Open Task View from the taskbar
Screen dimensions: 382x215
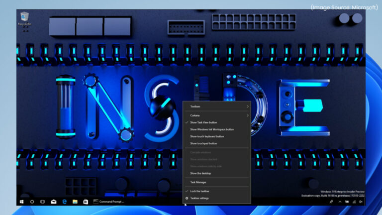(x=42, y=202)
